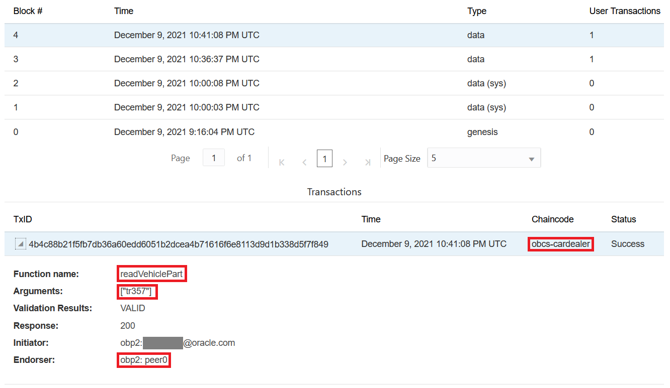Click the Status column header
670x388 pixels.
click(x=624, y=219)
